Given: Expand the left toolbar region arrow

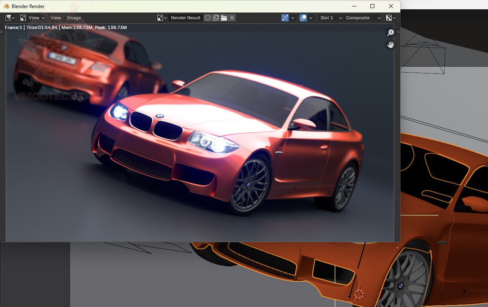Looking at the screenshot, I should click(x=2, y=31).
